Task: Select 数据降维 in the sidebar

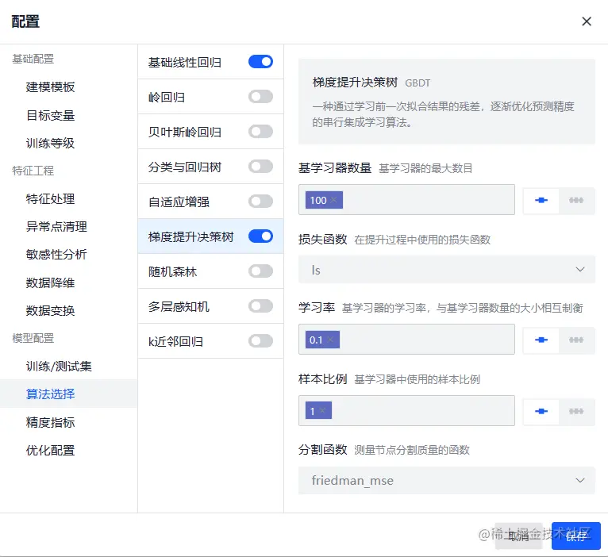Action: (x=51, y=282)
